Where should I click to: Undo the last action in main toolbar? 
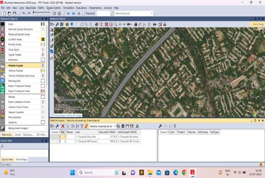pyautogui.click(x=24, y=13)
